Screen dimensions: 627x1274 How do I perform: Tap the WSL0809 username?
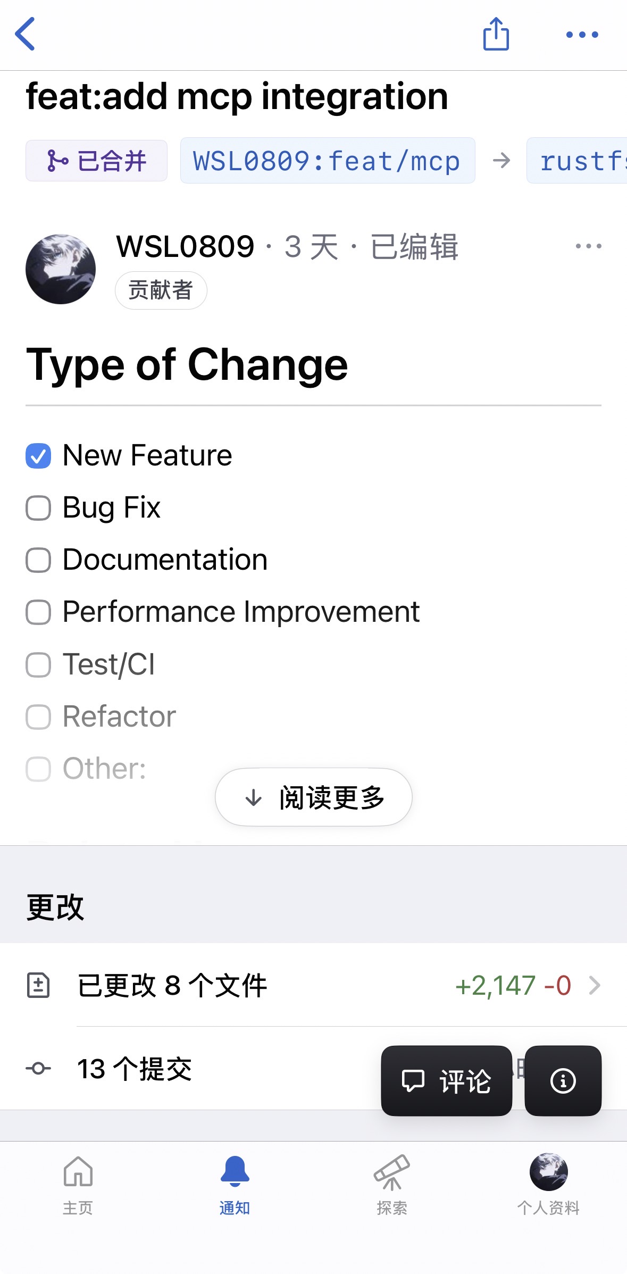click(185, 247)
